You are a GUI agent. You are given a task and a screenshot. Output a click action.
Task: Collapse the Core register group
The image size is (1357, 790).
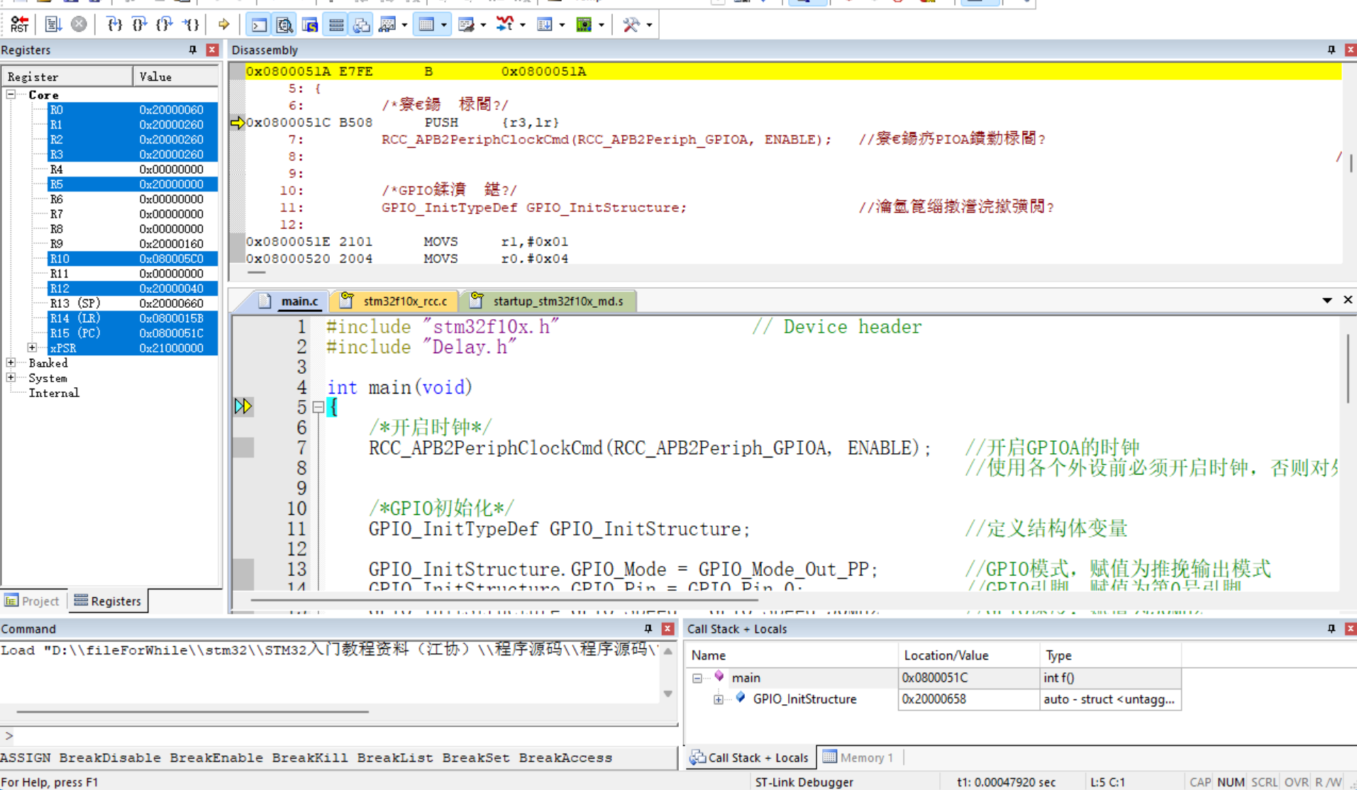click(x=11, y=94)
